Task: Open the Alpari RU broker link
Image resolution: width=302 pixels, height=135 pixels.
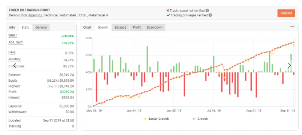Action: tap(35, 15)
